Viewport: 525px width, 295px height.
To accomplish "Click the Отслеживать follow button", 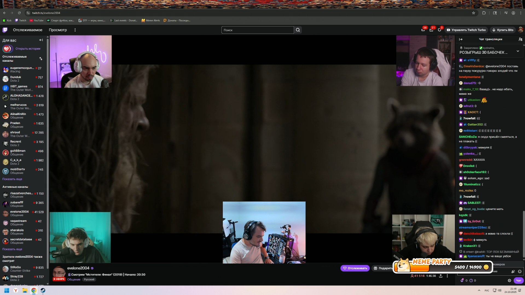I will [355, 268].
